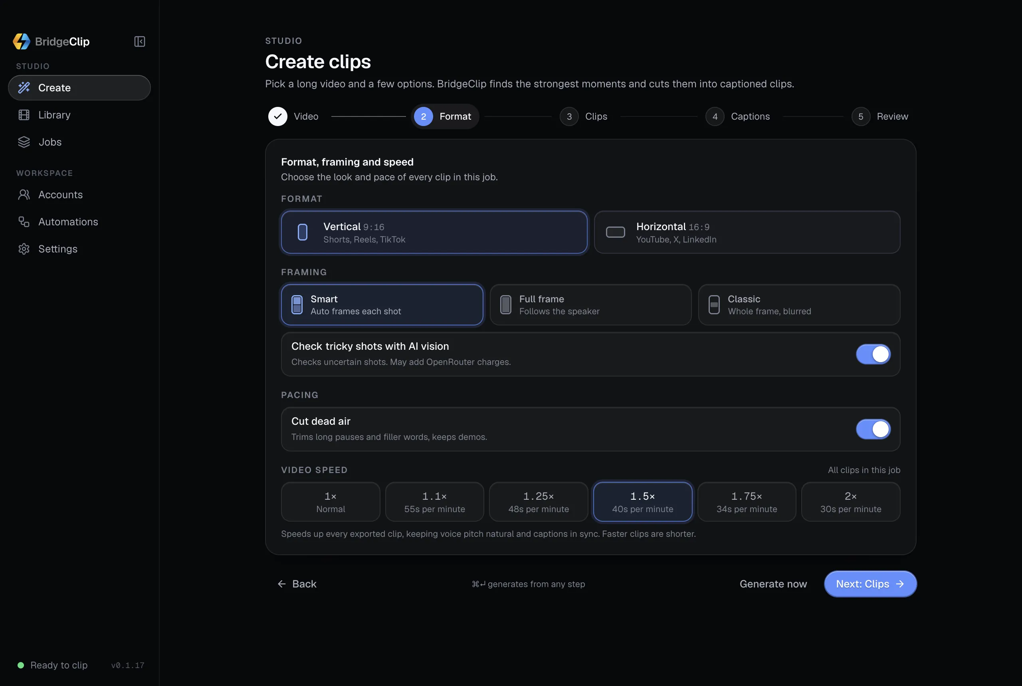Open Accounts in the workspace
Image resolution: width=1022 pixels, height=686 pixels.
[79, 195]
